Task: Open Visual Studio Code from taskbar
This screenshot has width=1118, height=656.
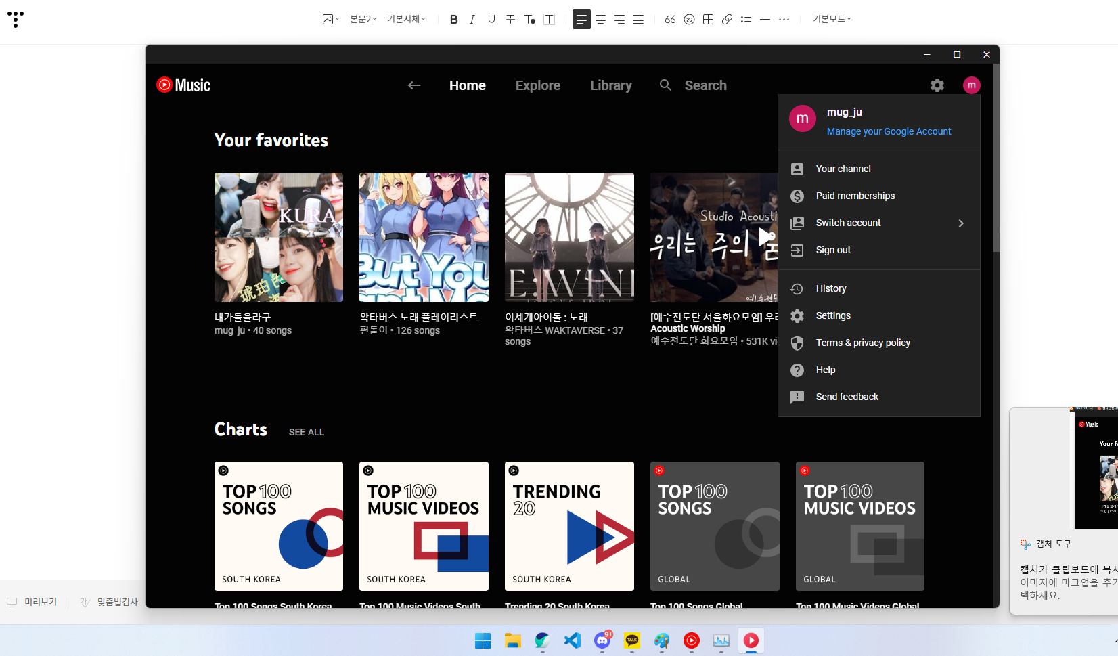Action: click(572, 640)
